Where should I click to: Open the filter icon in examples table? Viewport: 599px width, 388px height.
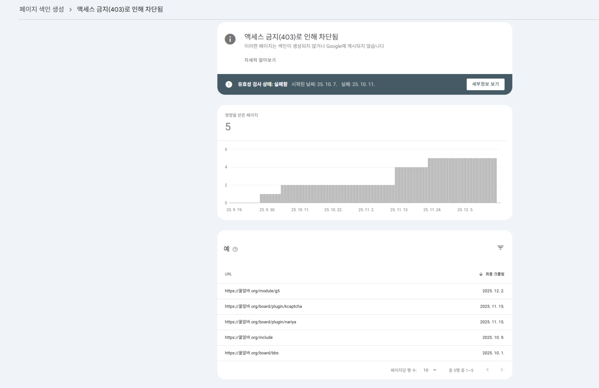click(500, 248)
